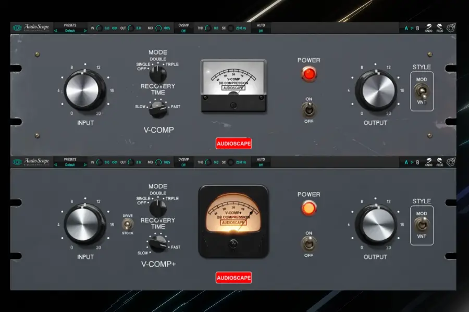Click the red AUDIOSCAPE badge on V-COMP

point(233,144)
